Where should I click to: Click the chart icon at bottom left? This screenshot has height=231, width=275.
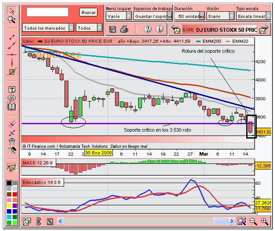coord(27,221)
